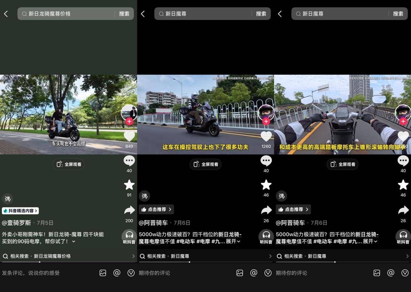Open 听抖音 in the right screenshot

[x=403, y=237]
